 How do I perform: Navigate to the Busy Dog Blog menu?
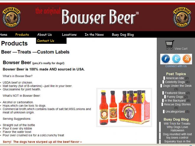pos(123,35)
